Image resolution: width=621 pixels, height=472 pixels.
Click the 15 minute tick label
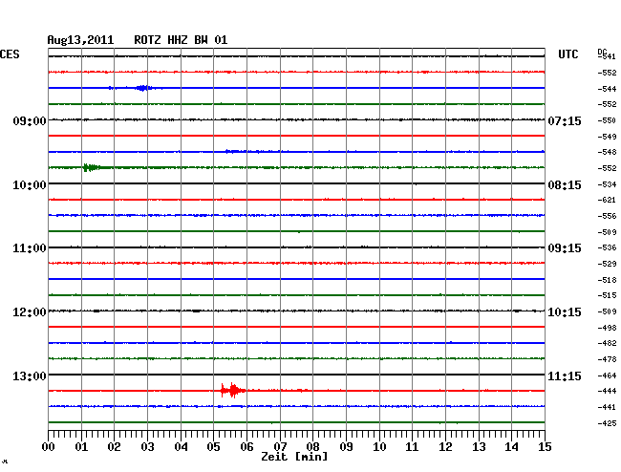(x=545, y=447)
